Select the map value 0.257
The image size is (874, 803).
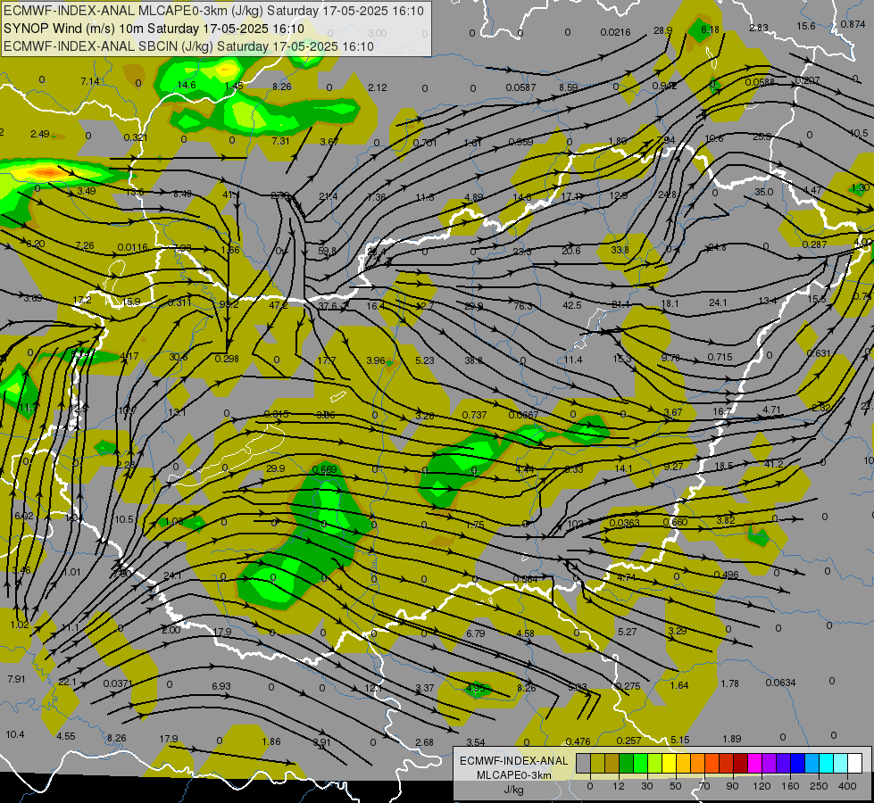[628, 740]
